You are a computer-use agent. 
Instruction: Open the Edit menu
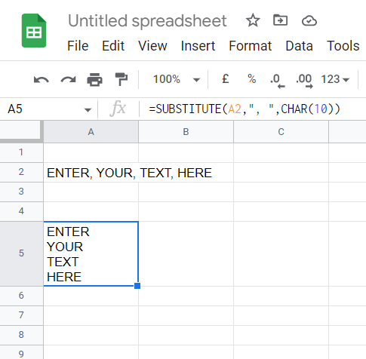click(113, 46)
